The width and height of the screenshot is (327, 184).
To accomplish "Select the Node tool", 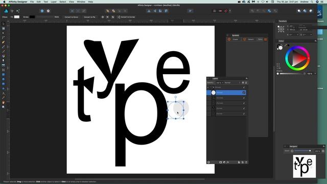I will 4,33.
